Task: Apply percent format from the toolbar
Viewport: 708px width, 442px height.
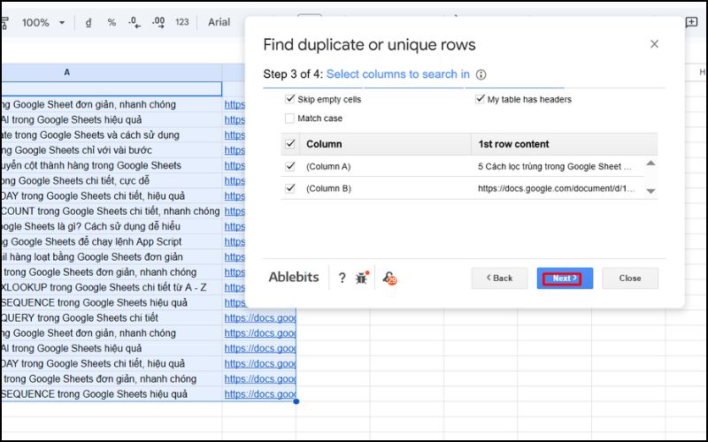Action: pos(112,23)
